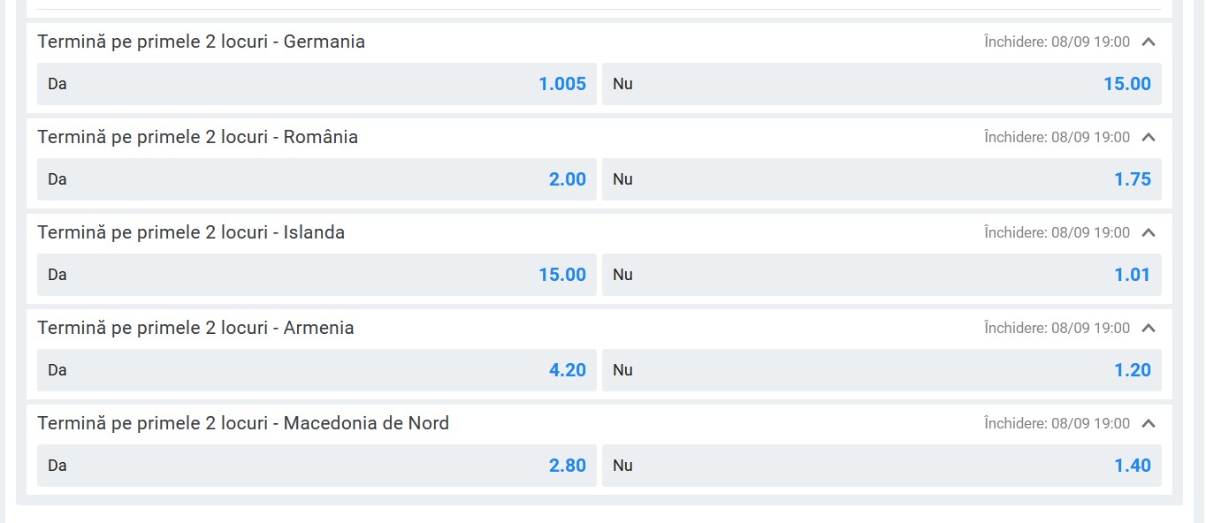Choose Da for Armenia at 4.20
The image size is (1206, 523).
(317, 370)
